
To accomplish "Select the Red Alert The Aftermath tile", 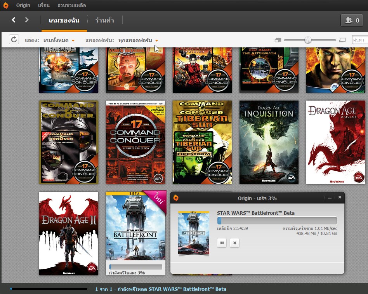I will pos(269,70).
